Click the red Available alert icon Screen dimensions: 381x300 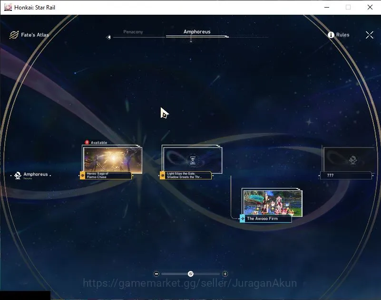87,142
